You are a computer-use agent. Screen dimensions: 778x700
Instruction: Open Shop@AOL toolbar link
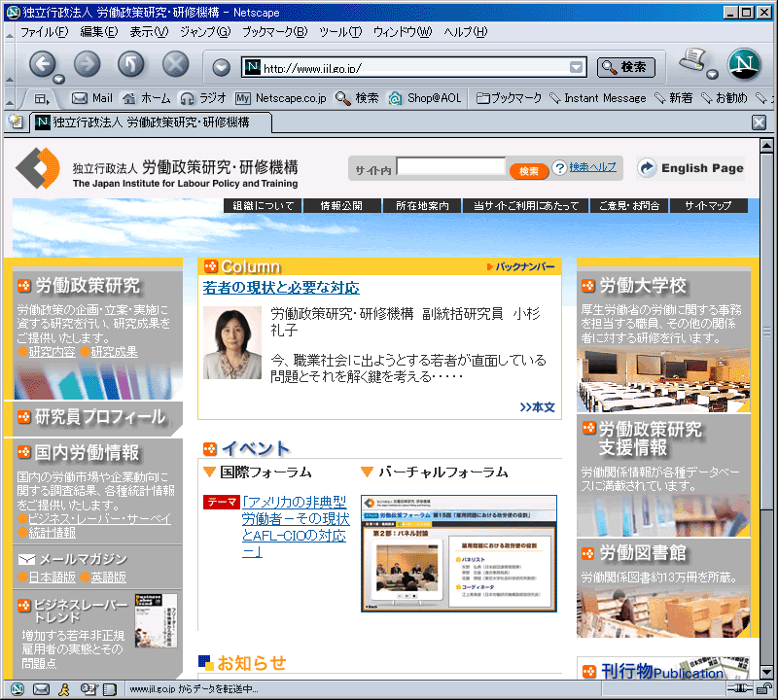pyautogui.click(x=425, y=98)
